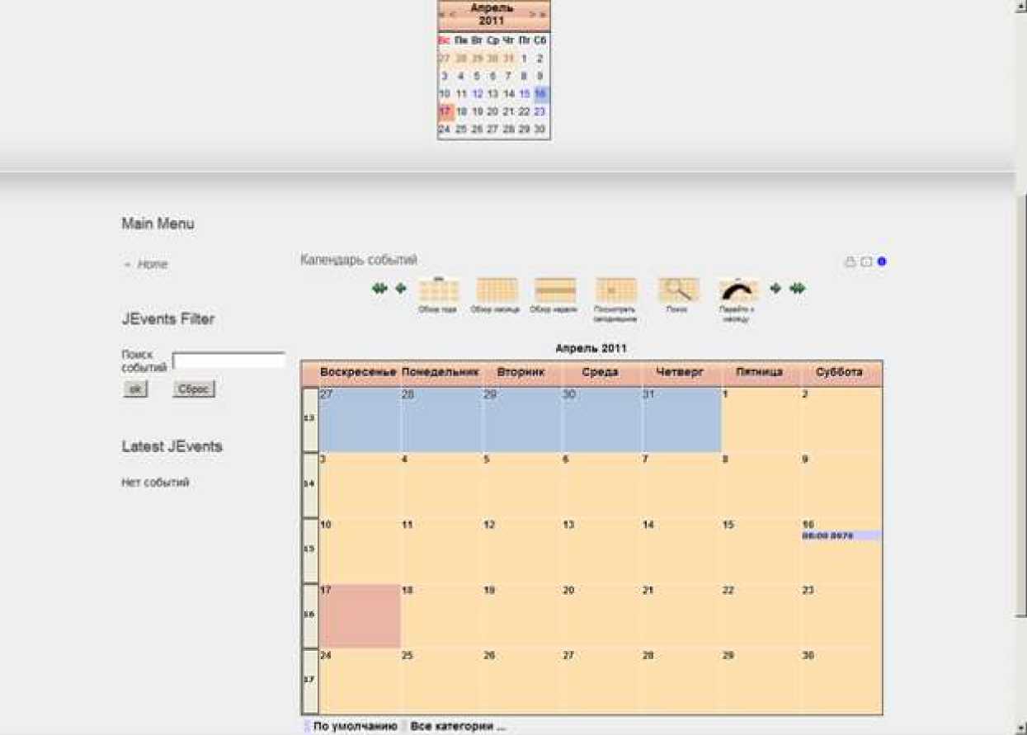Jump forward a year with right double arrow
The height and width of the screenshot is (735, 1027).
pyautogui.click(x=798, y=288)
